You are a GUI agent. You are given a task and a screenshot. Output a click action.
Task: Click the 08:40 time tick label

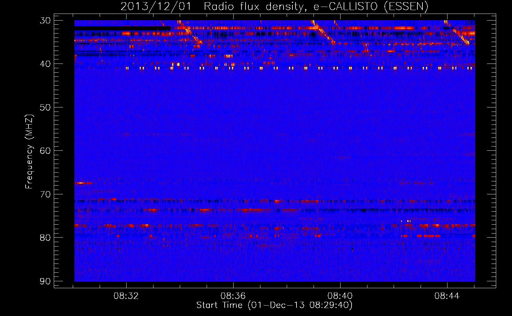click(340, 296)
